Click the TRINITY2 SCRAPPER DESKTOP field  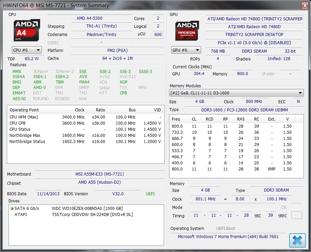tap(254, 34)
